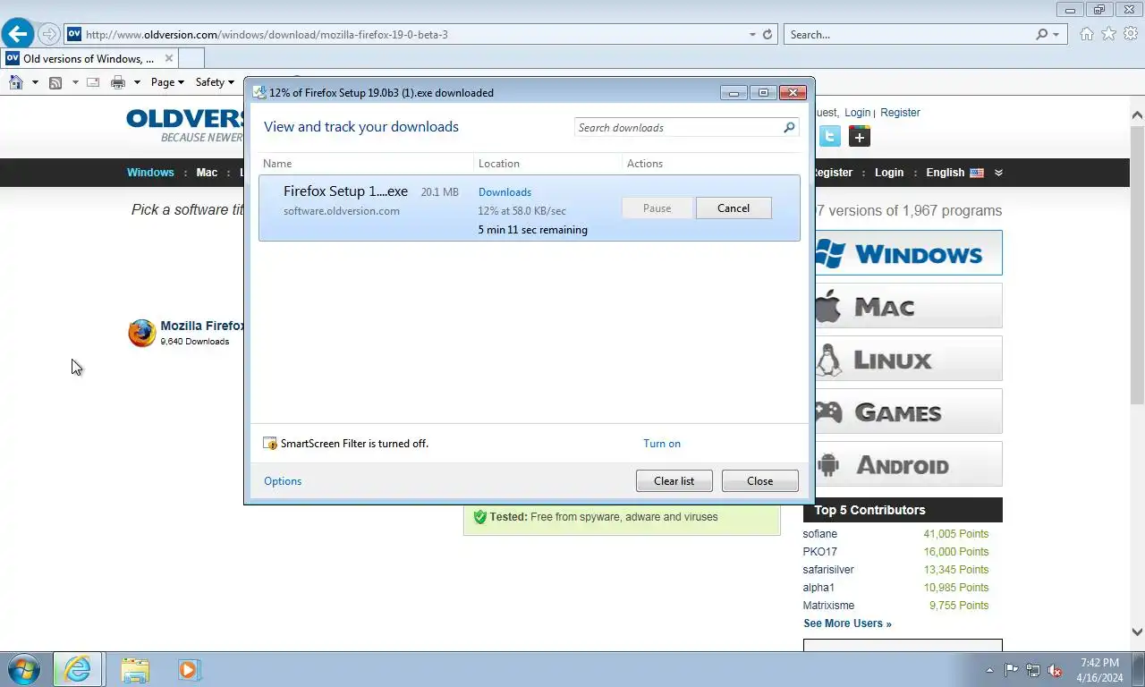Click the RSS feeds icon in command bar
The width and height of the screenshot is (1145, 687).
click(55, 82)
